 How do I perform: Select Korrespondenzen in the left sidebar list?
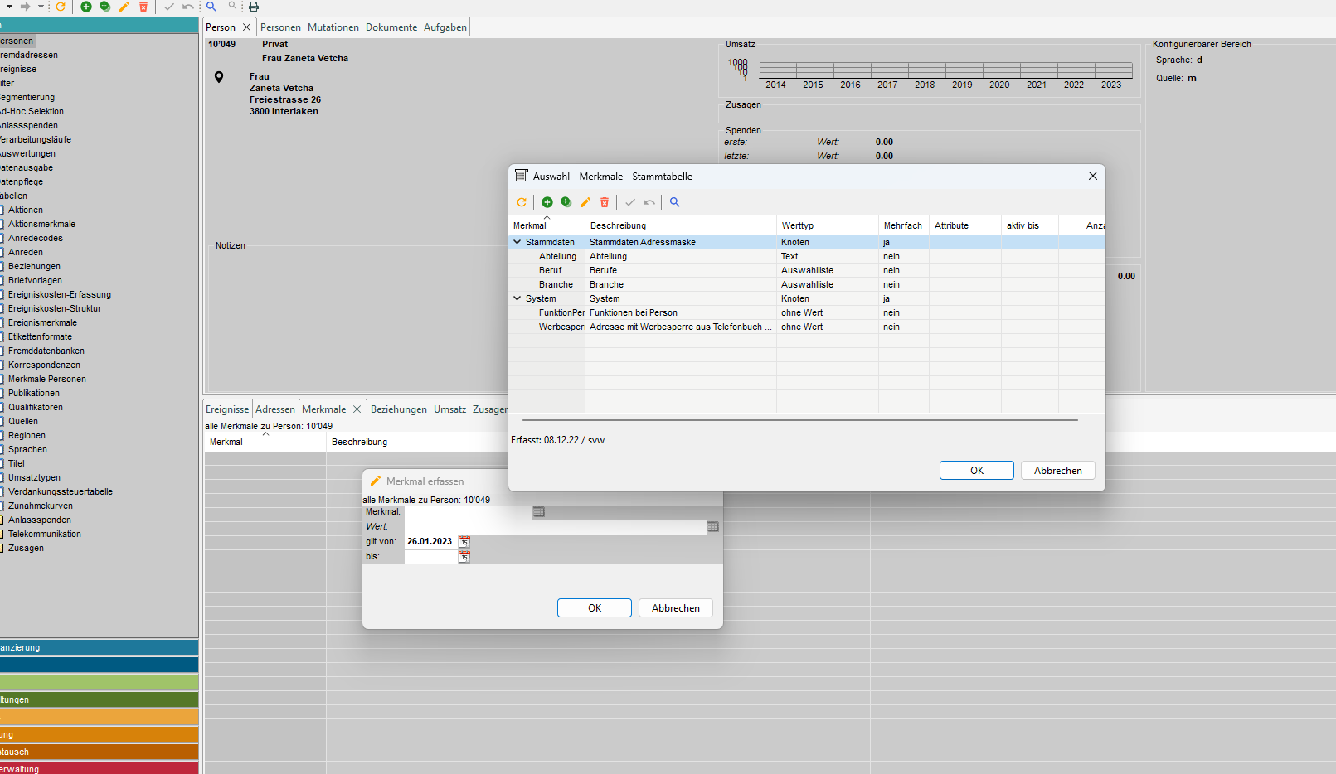pos(45,365)
